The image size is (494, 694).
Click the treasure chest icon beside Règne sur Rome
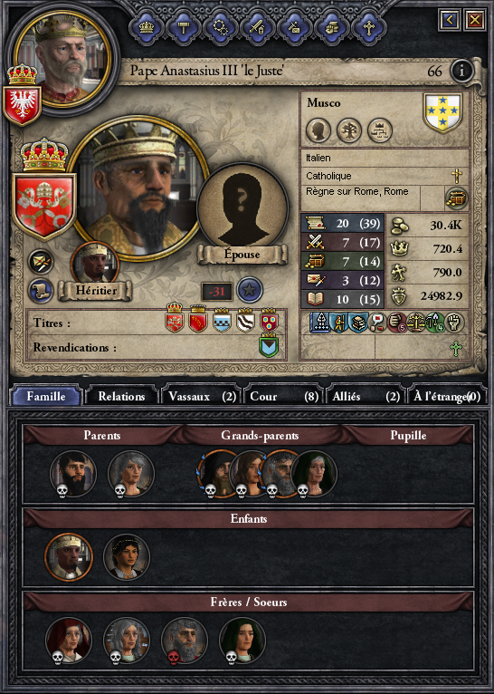click(x=456, y=198)
